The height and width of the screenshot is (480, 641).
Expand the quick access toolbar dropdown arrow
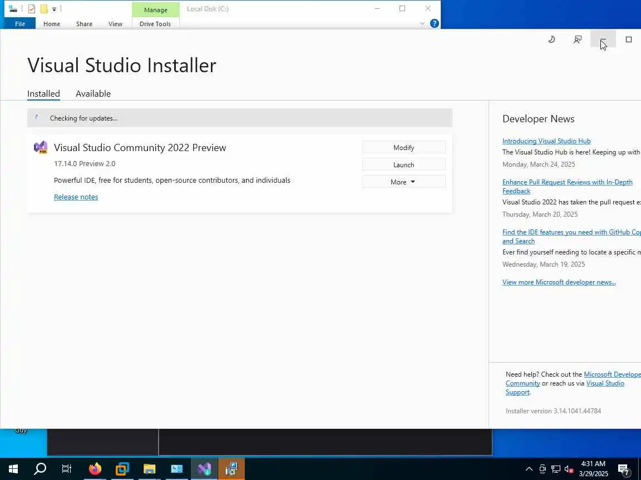[54, 9]
